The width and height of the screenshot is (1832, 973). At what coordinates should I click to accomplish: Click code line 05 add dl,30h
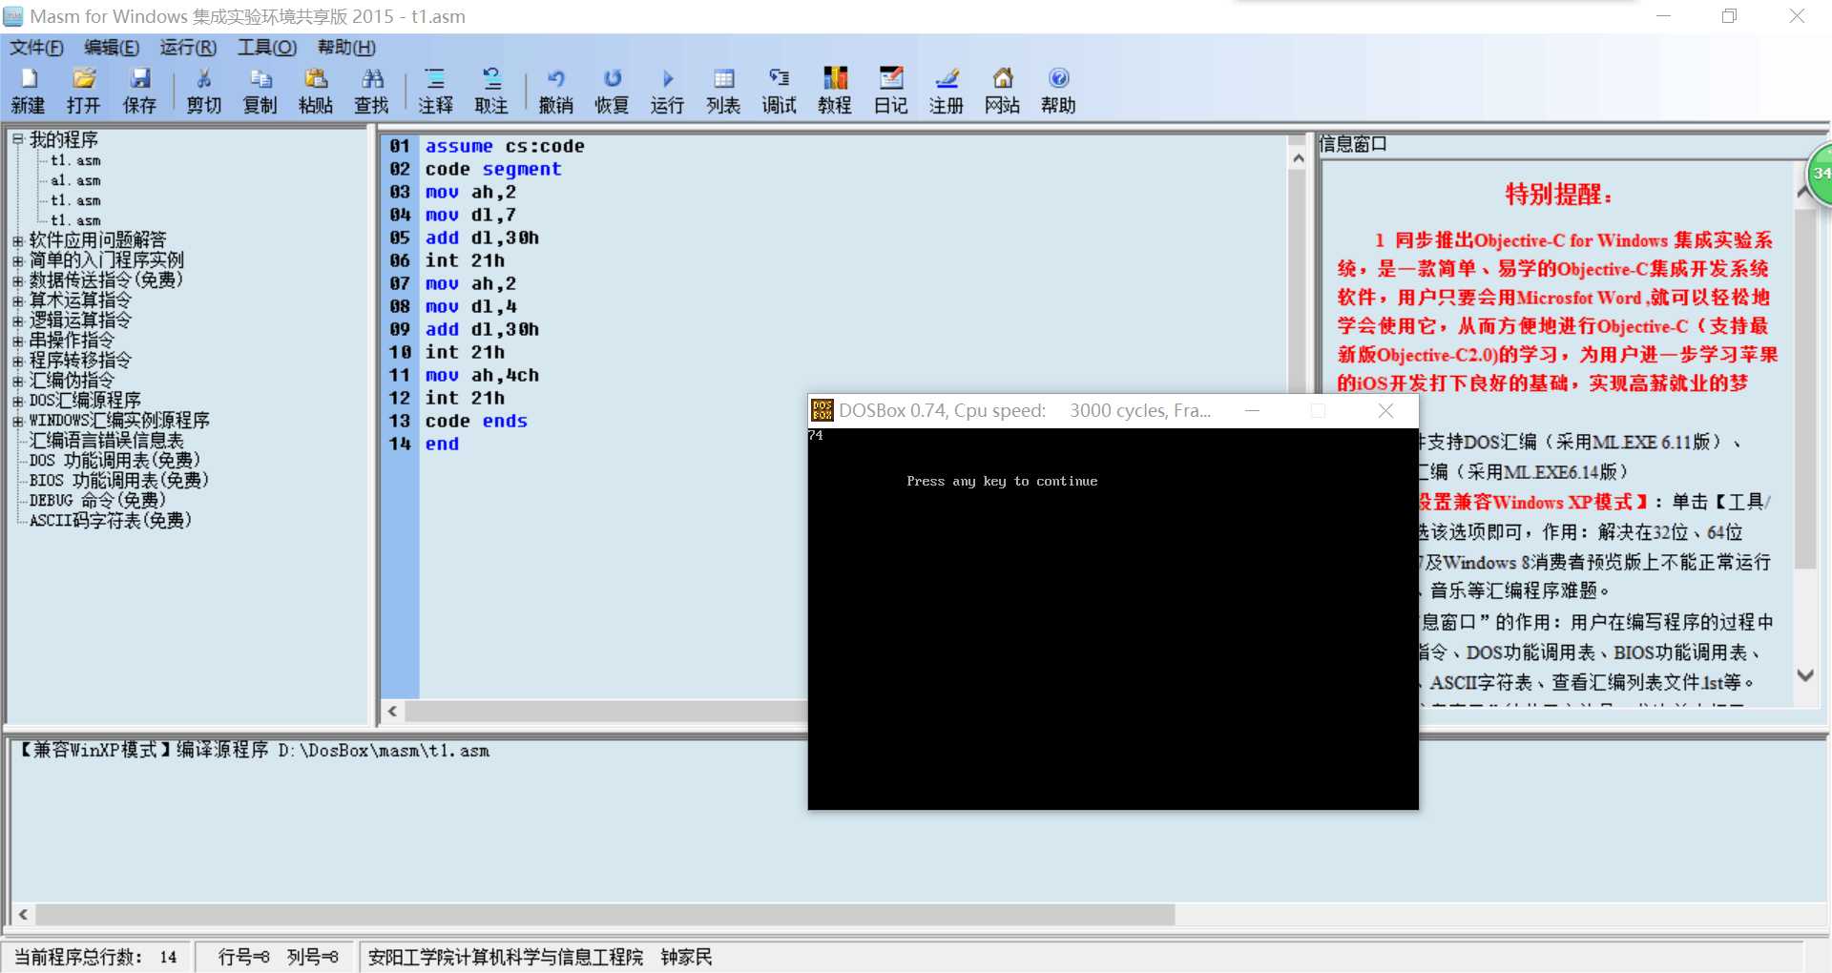(x=482, y=238)
